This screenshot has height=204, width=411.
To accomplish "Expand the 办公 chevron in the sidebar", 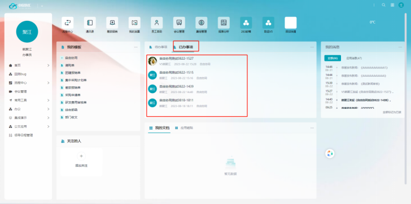I will [48, 109].
